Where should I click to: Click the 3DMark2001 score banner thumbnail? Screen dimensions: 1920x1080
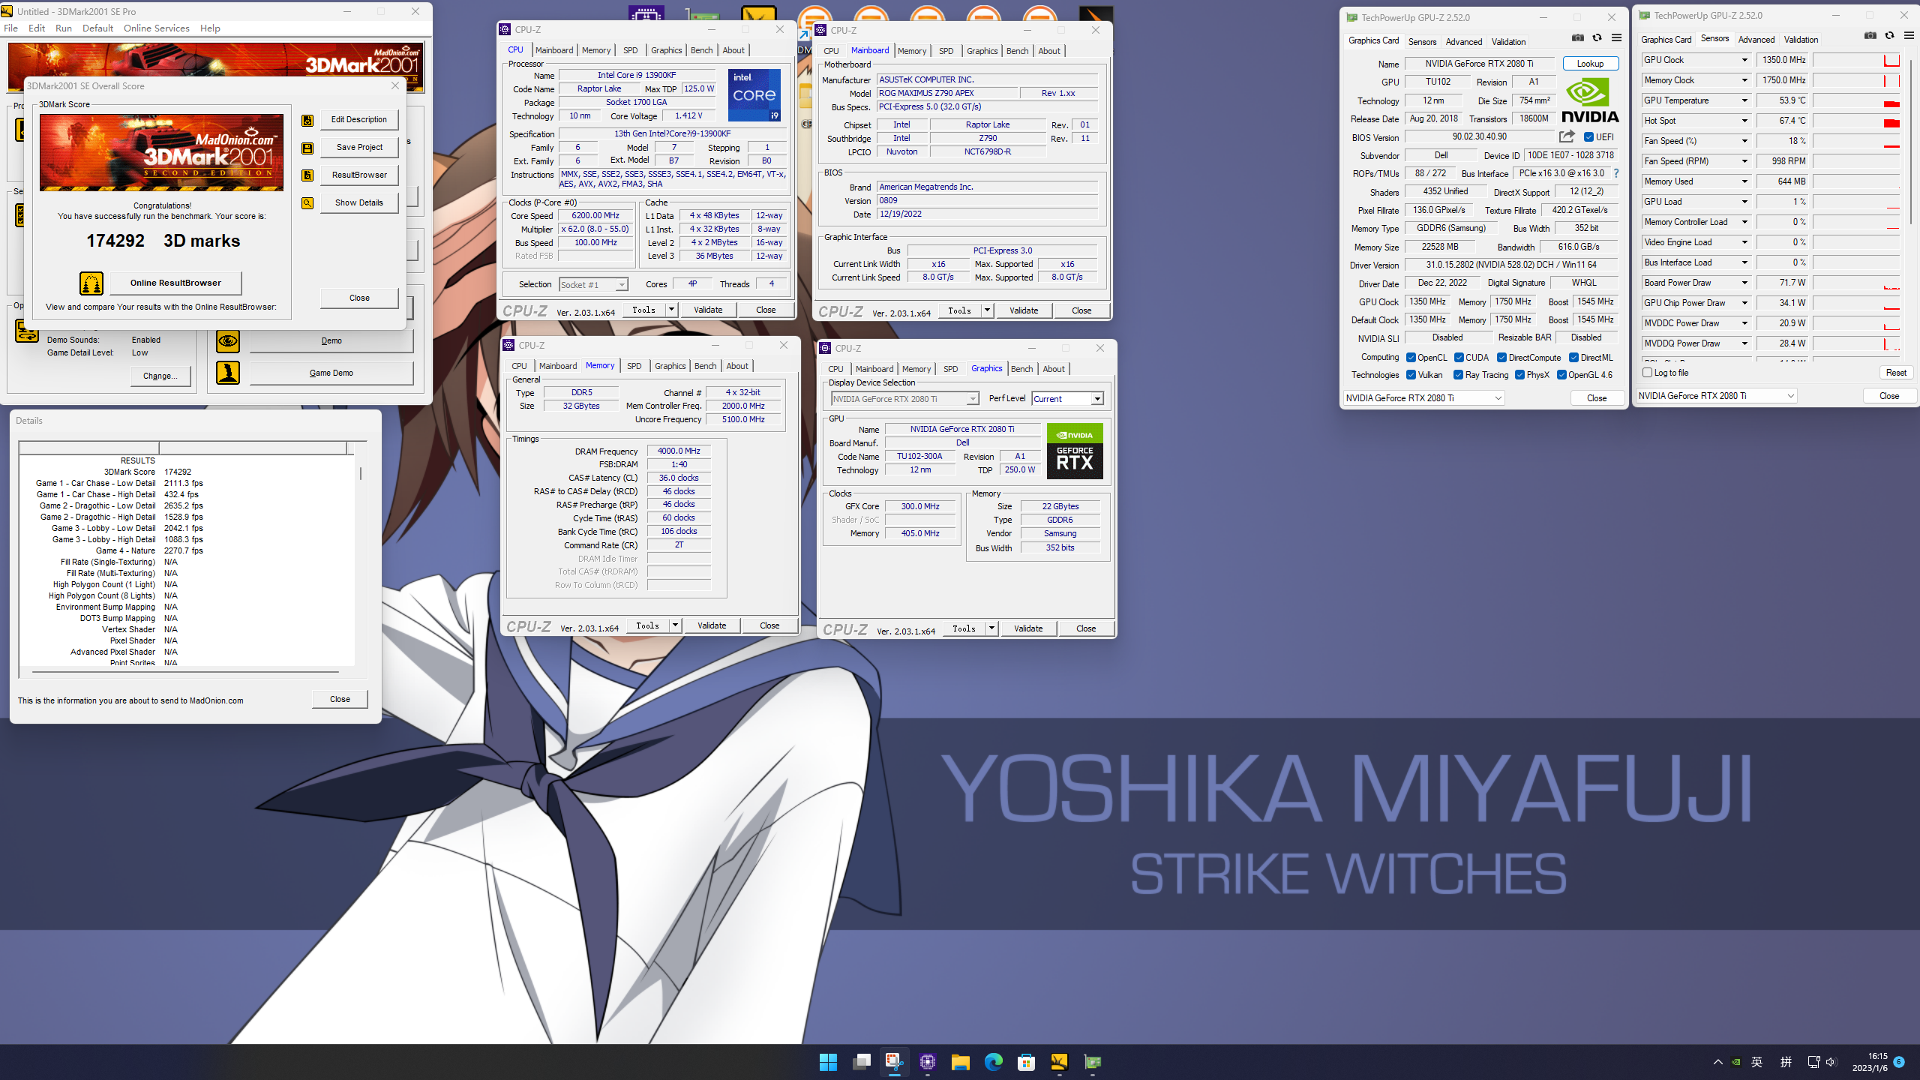161,153
